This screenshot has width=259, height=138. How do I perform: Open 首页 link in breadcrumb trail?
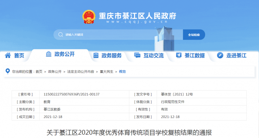(x=39, y=72)
